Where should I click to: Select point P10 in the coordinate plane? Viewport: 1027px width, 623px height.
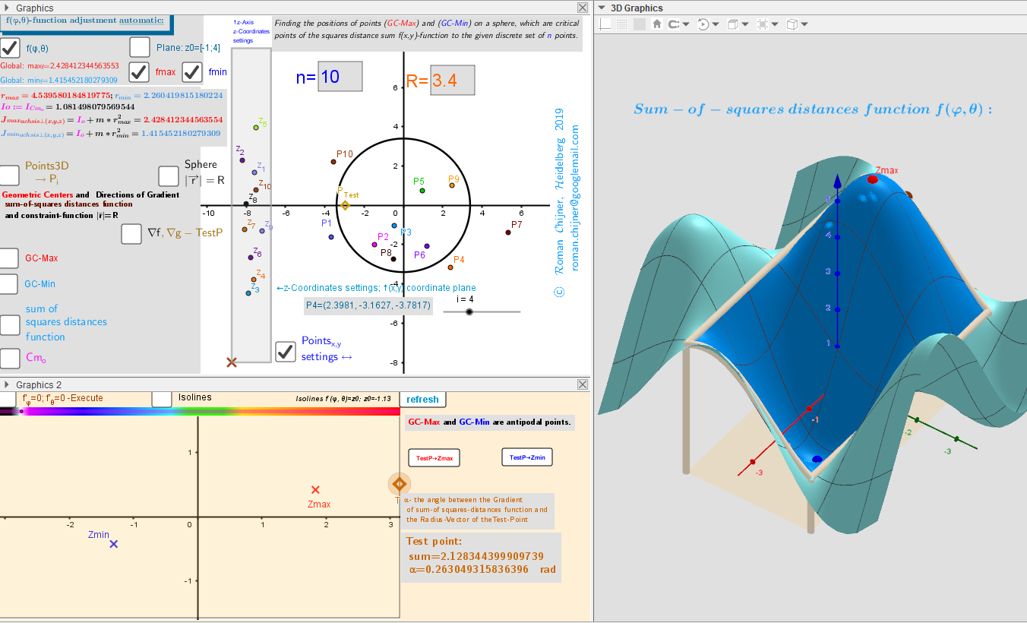[x=333, y=161]
